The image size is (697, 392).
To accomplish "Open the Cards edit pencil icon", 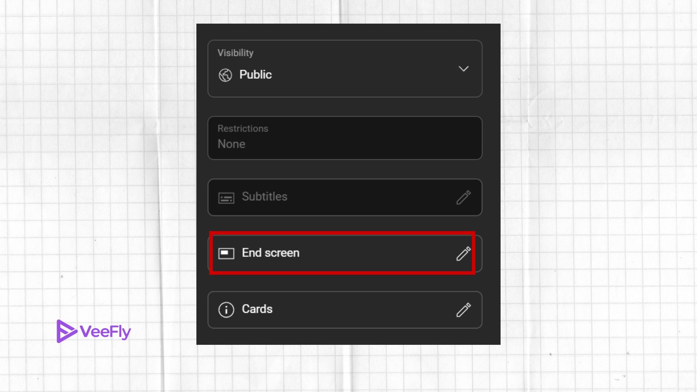I will pos(463,309).
